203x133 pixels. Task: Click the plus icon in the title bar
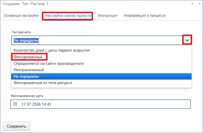coord(192,4)
